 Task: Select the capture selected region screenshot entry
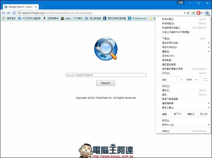183,64
